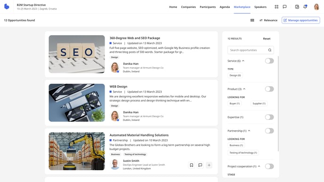Open the notifications bell
Viewport: 324px width, 182px height.
point(305,7)
